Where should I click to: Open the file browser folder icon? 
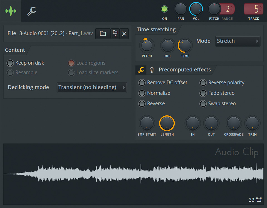click(x=103, y=34)
